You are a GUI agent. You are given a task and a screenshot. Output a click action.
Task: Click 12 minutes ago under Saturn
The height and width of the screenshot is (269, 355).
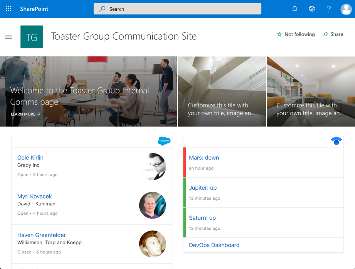click(x=204, y=228)
